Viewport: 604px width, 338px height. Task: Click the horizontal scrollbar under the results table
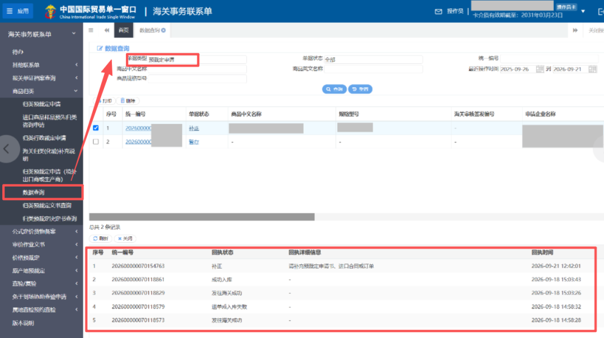coord(202,217)
